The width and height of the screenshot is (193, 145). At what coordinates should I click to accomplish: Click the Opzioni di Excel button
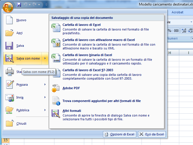120,134
